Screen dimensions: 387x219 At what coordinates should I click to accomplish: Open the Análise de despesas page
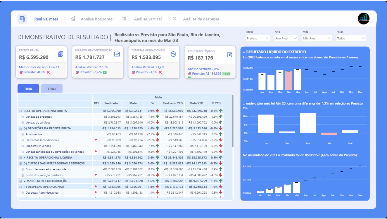201,19
